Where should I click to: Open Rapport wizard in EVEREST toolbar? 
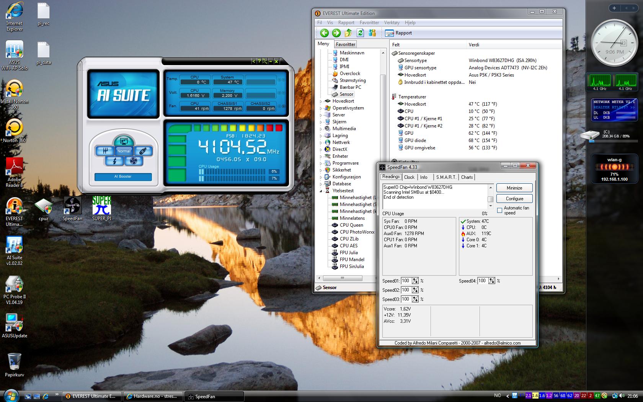pos(398,33)
